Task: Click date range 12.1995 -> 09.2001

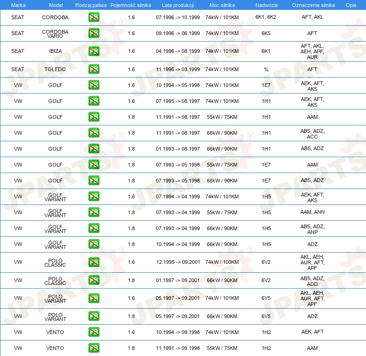Action: coord(178,262)
